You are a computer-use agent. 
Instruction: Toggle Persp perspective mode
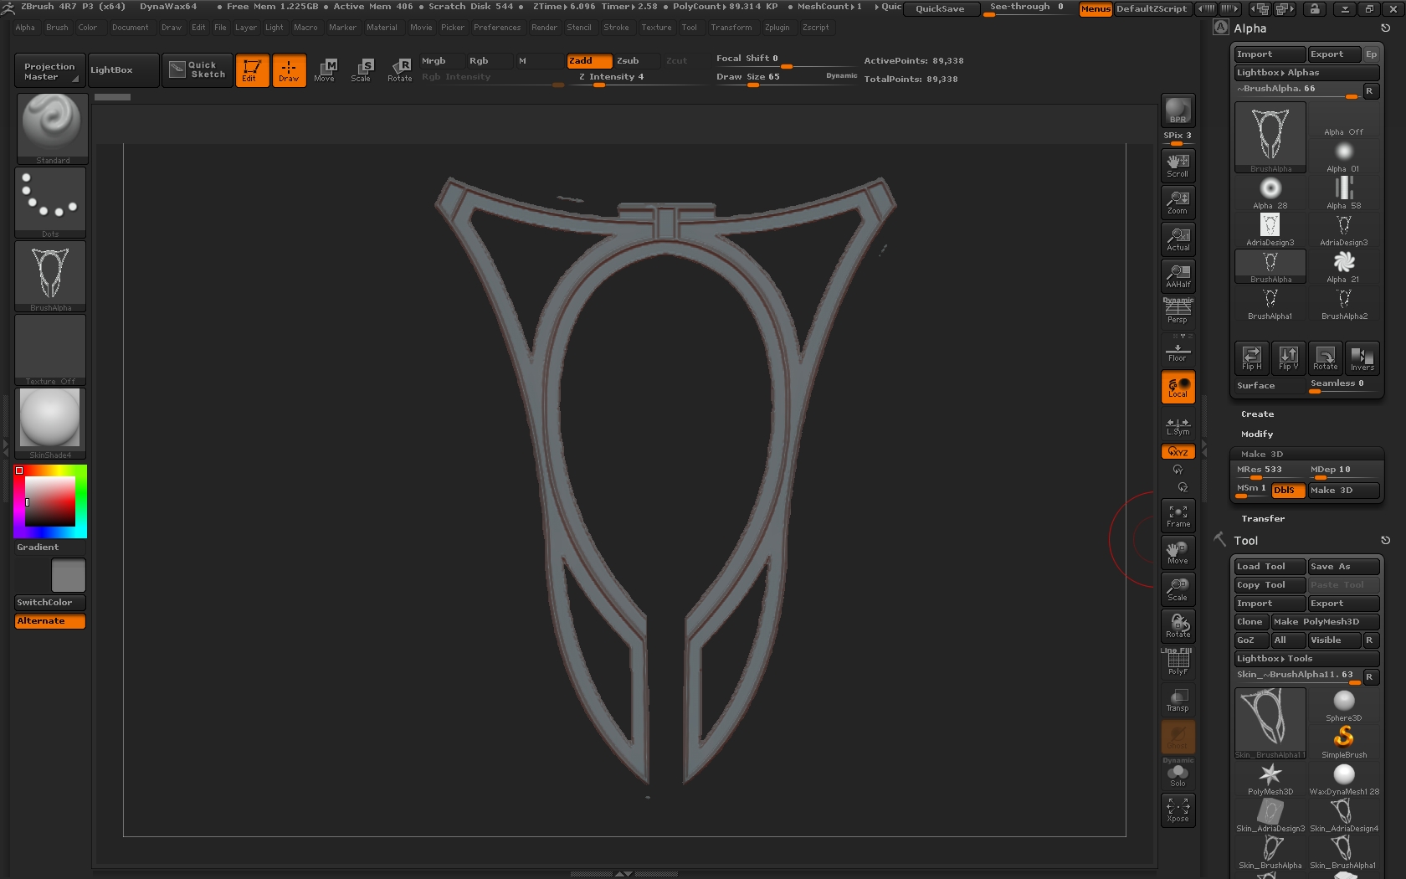[1178, 311]
